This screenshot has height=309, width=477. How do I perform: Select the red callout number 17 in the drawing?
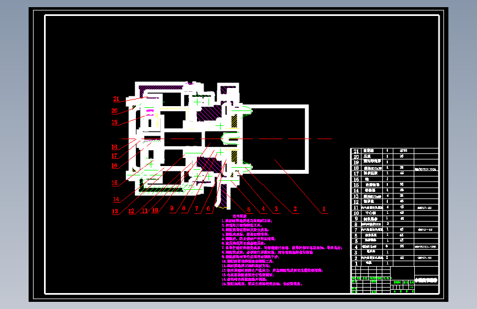114,156
